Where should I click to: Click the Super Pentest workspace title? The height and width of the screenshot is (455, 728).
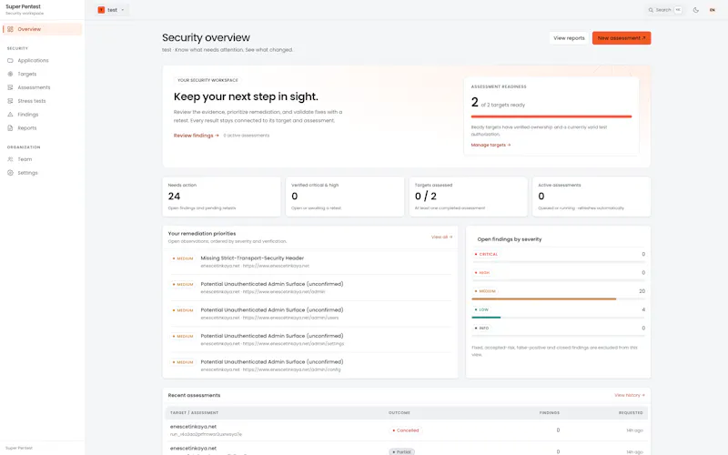click(24, 6)
